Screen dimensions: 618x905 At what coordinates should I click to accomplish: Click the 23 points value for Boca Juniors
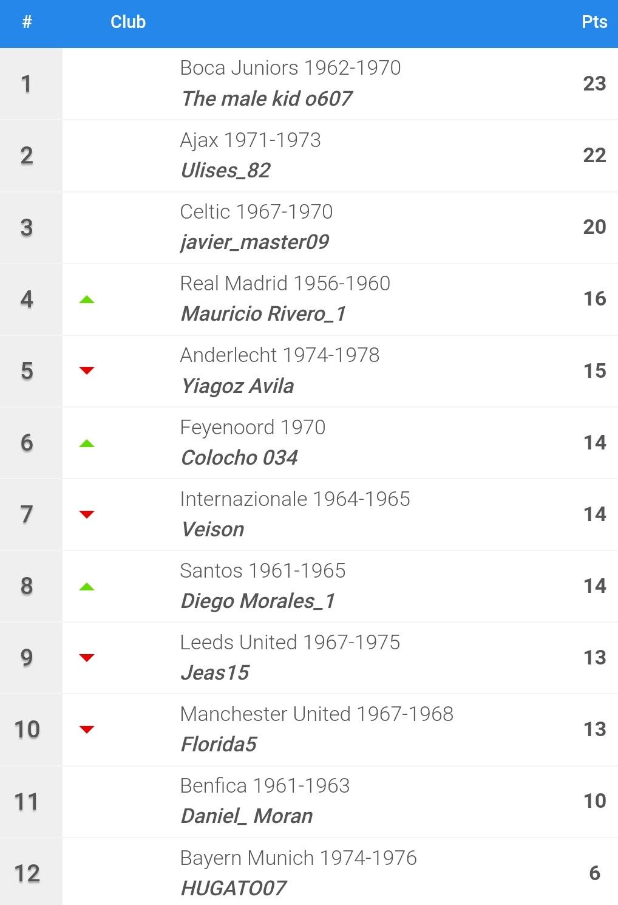[594, 83]
